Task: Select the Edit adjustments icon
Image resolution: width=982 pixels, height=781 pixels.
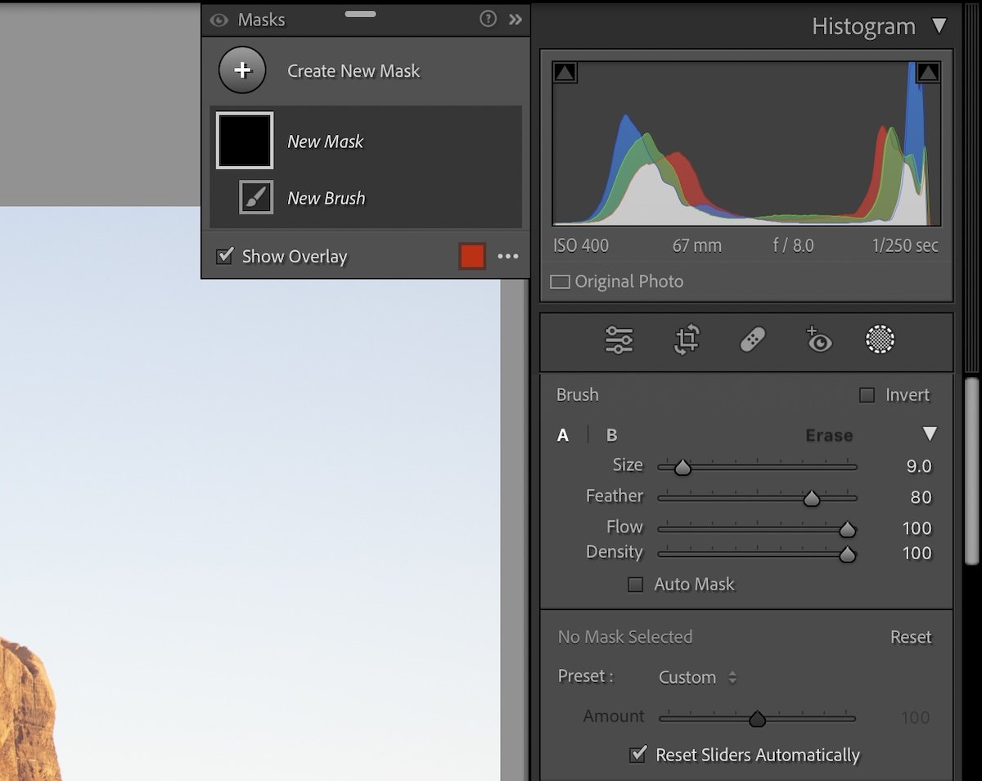Action: (619, 339)
